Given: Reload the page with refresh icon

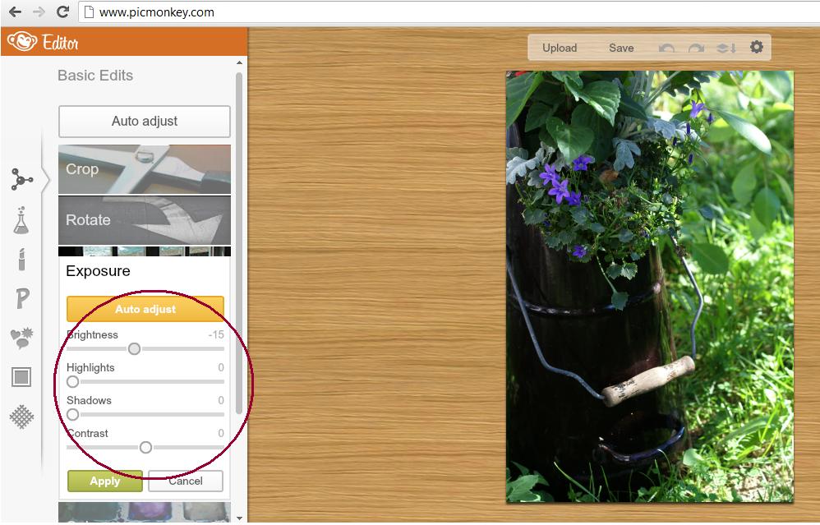Looking at the screenshot, I should coord(62,12).
